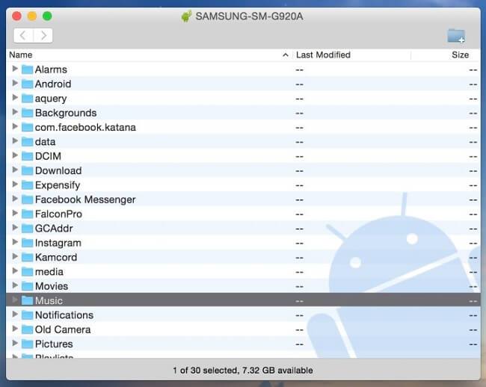The image size is (486, 387).
Task: Click the com.facebook.katana folder name
Action: click(x=85, y=127)
